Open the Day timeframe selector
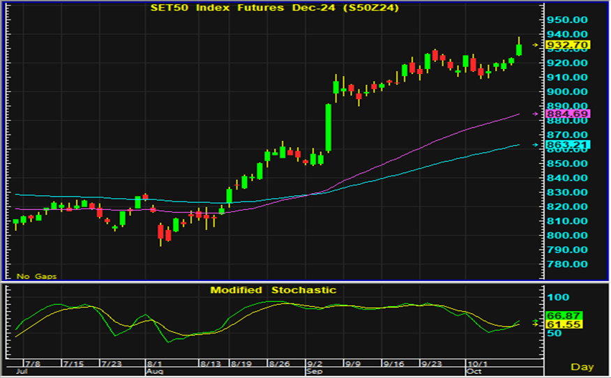 (582, 367)
